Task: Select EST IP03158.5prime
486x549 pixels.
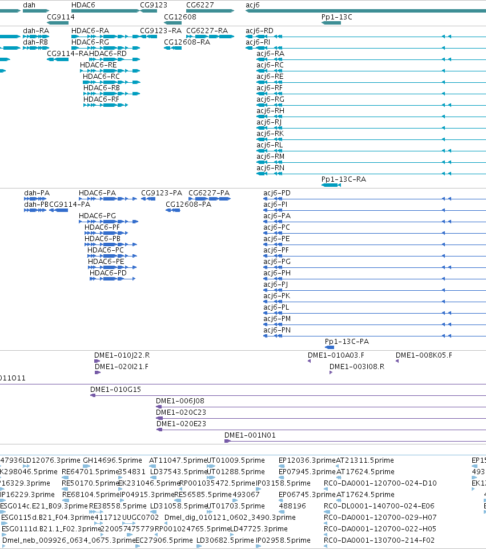Action: coord(283,483)
